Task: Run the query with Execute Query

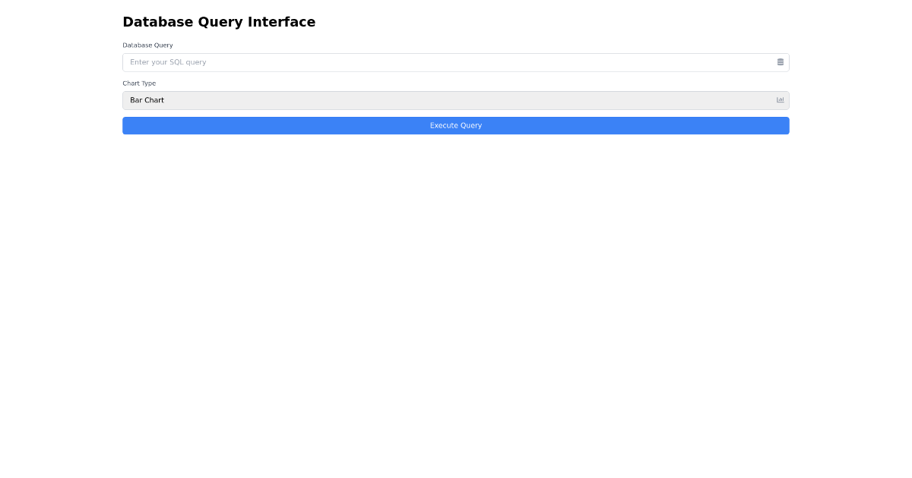Action: 456,125
